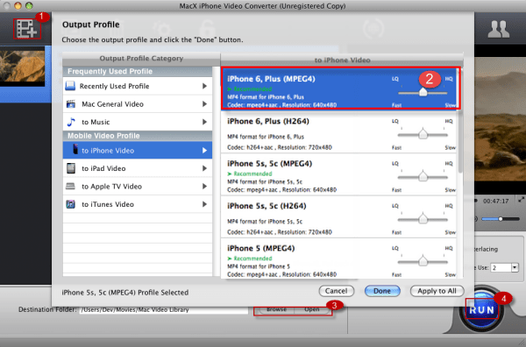Click the video preview image in main window
Image resolution: width=526 pixels, height=347 pixels.
click(500, 119)
